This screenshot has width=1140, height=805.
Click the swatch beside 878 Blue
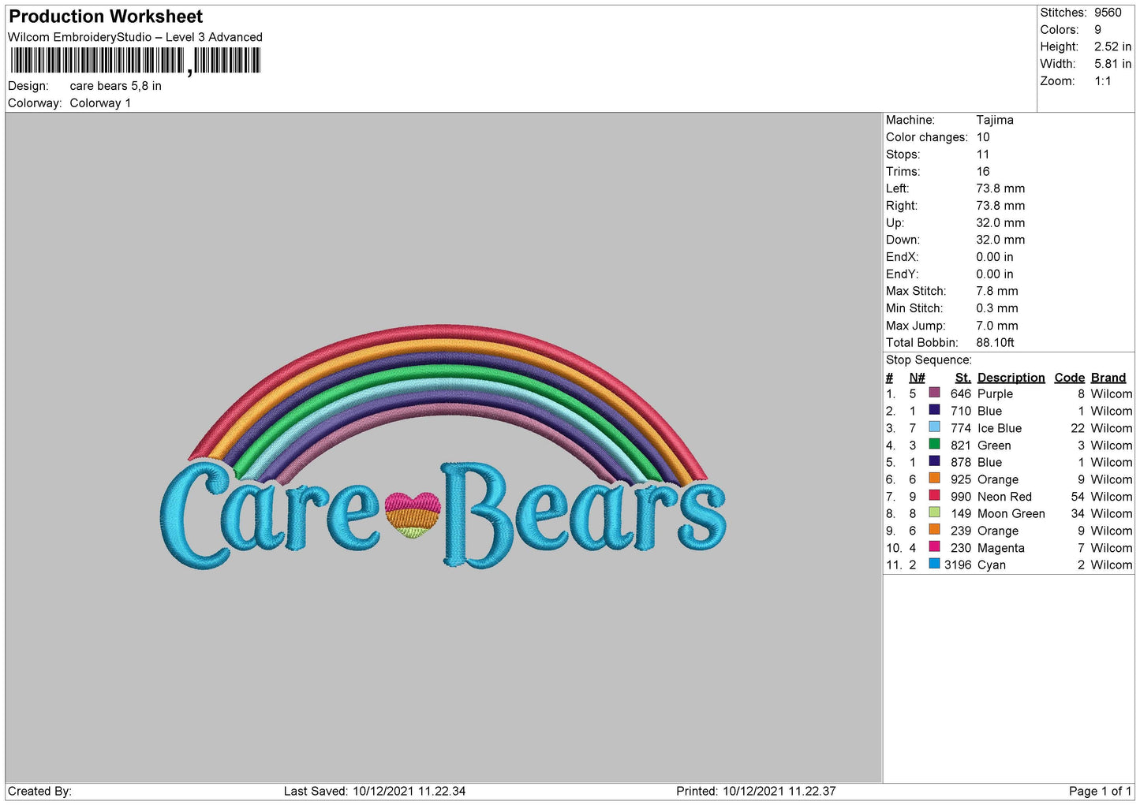click(x=935, y=461)
